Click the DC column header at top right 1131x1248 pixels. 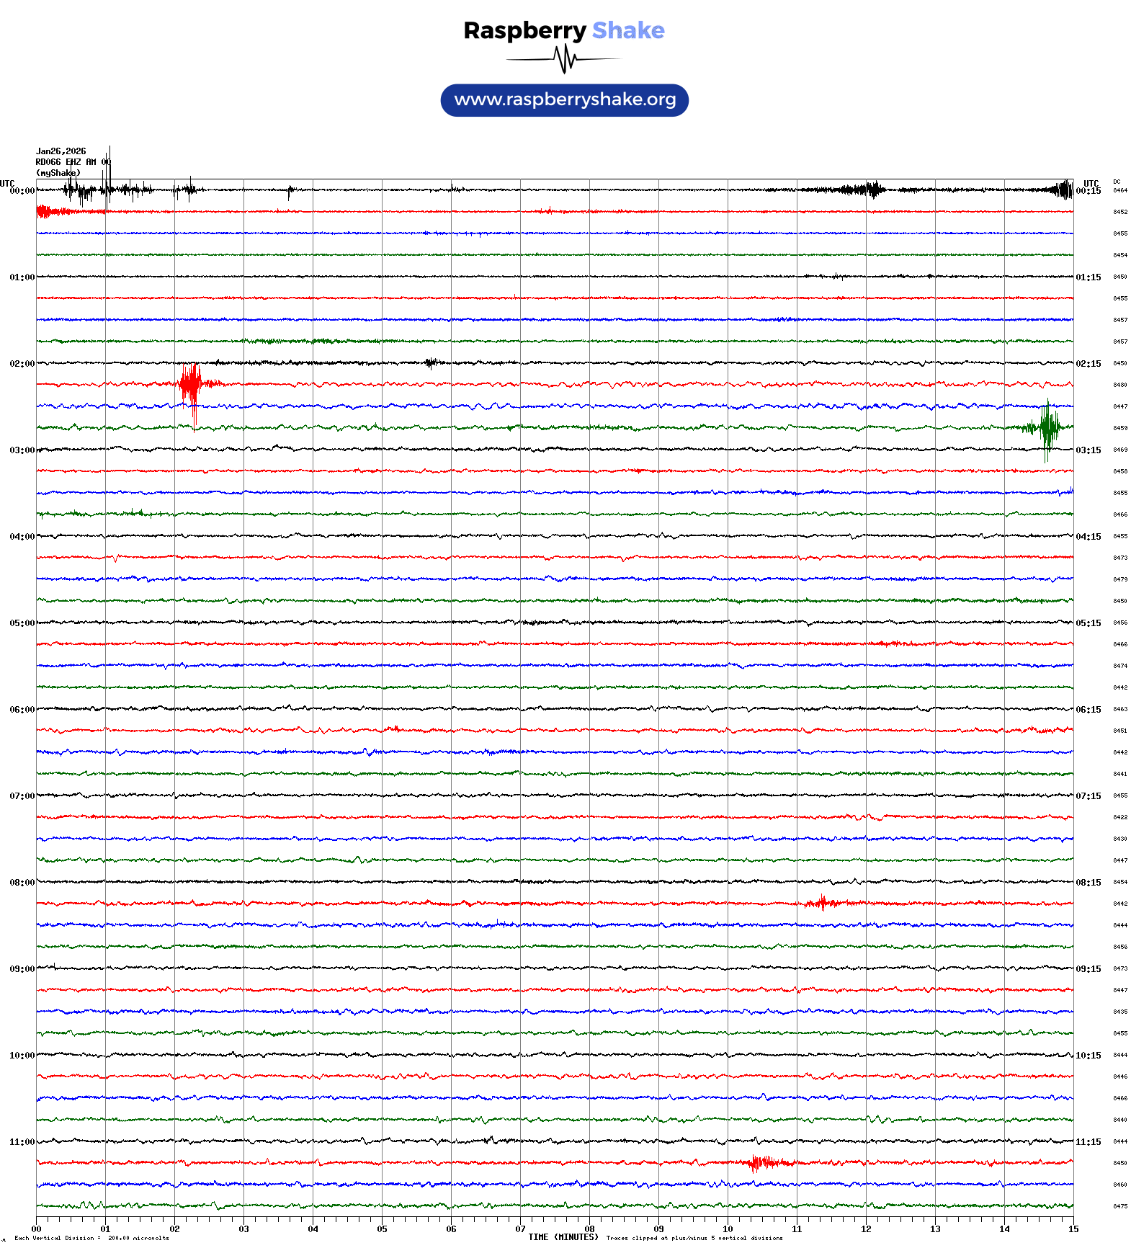[x=1117, y=182]
